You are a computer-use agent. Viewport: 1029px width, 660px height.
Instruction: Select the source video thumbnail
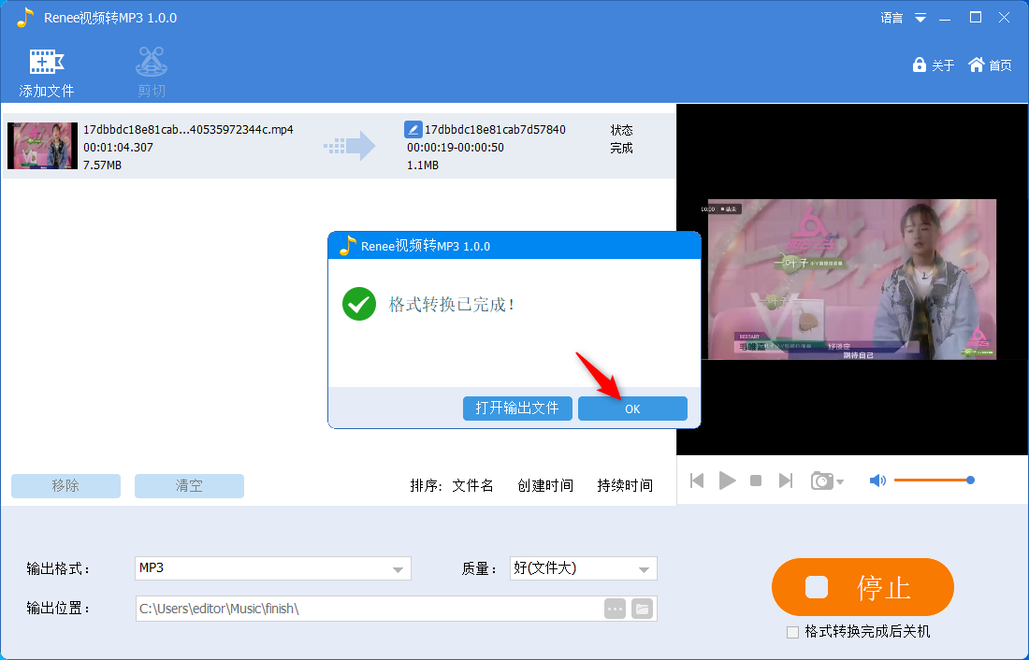point(43,146)
